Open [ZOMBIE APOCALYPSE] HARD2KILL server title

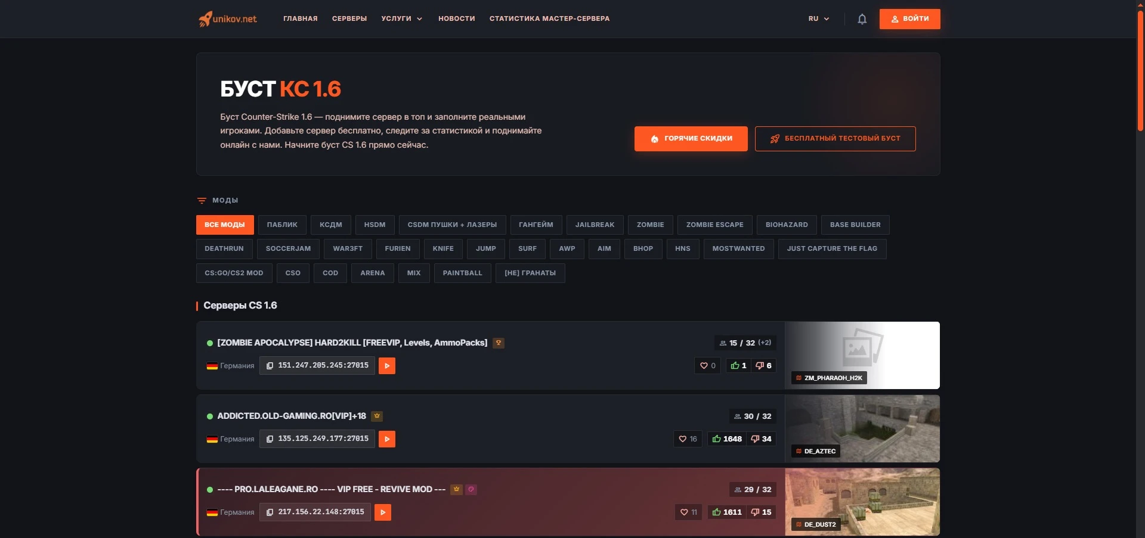tap(352, 343)
